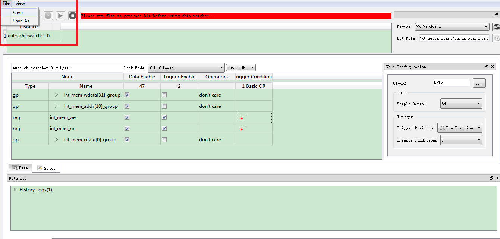Choose Save As from File menu
500x239 pixels.
click(21, 21)
